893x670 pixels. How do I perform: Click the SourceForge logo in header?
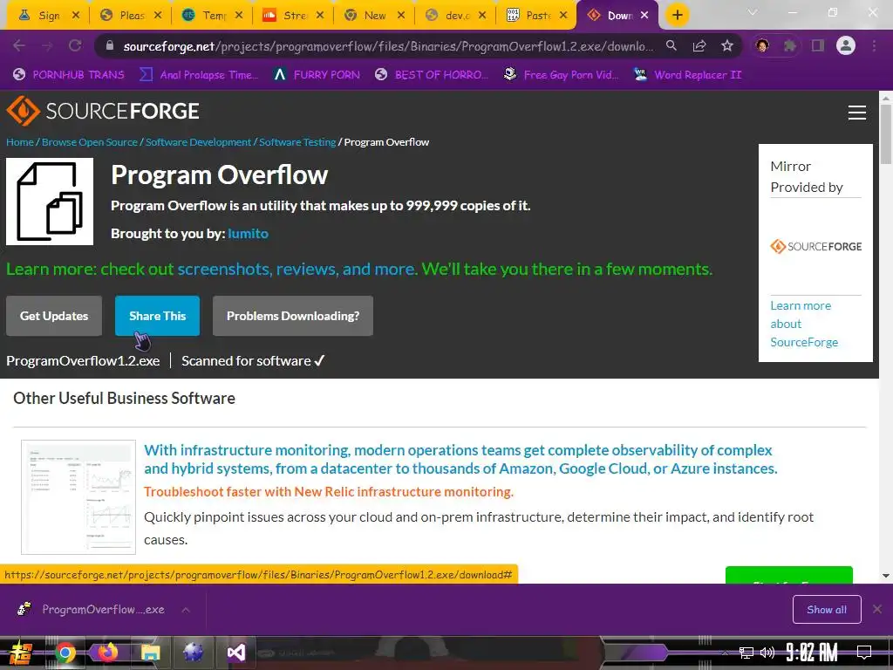point(103,111)
